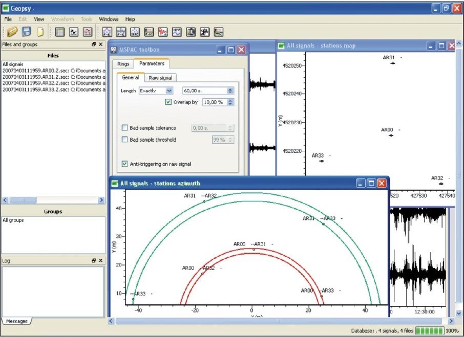
Task: Click the 60,00 s. length spinner arrows
Action: click(x=230, y=91)
